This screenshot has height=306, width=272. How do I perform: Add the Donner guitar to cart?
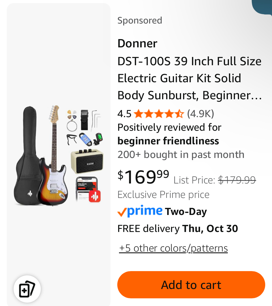(x=191, y=285)
